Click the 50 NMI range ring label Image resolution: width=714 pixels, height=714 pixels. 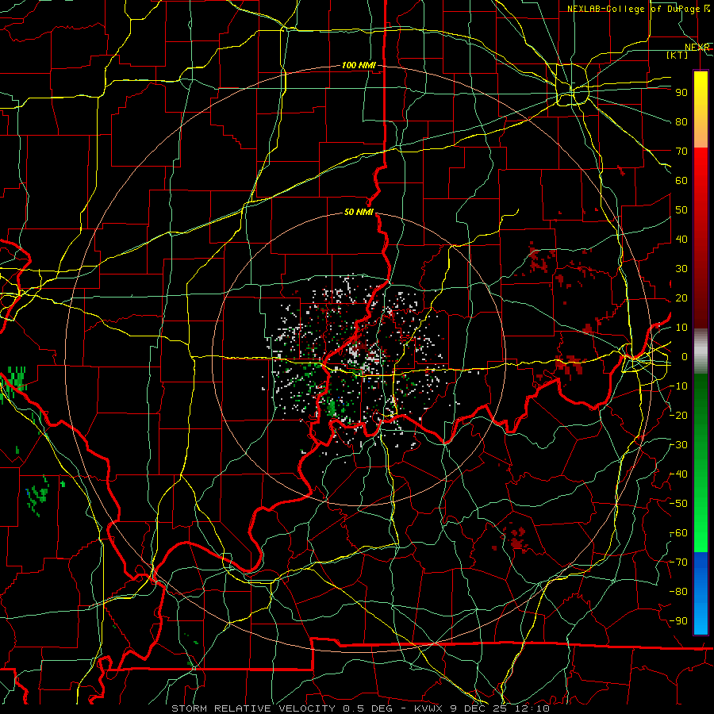(x=359, y=212)
